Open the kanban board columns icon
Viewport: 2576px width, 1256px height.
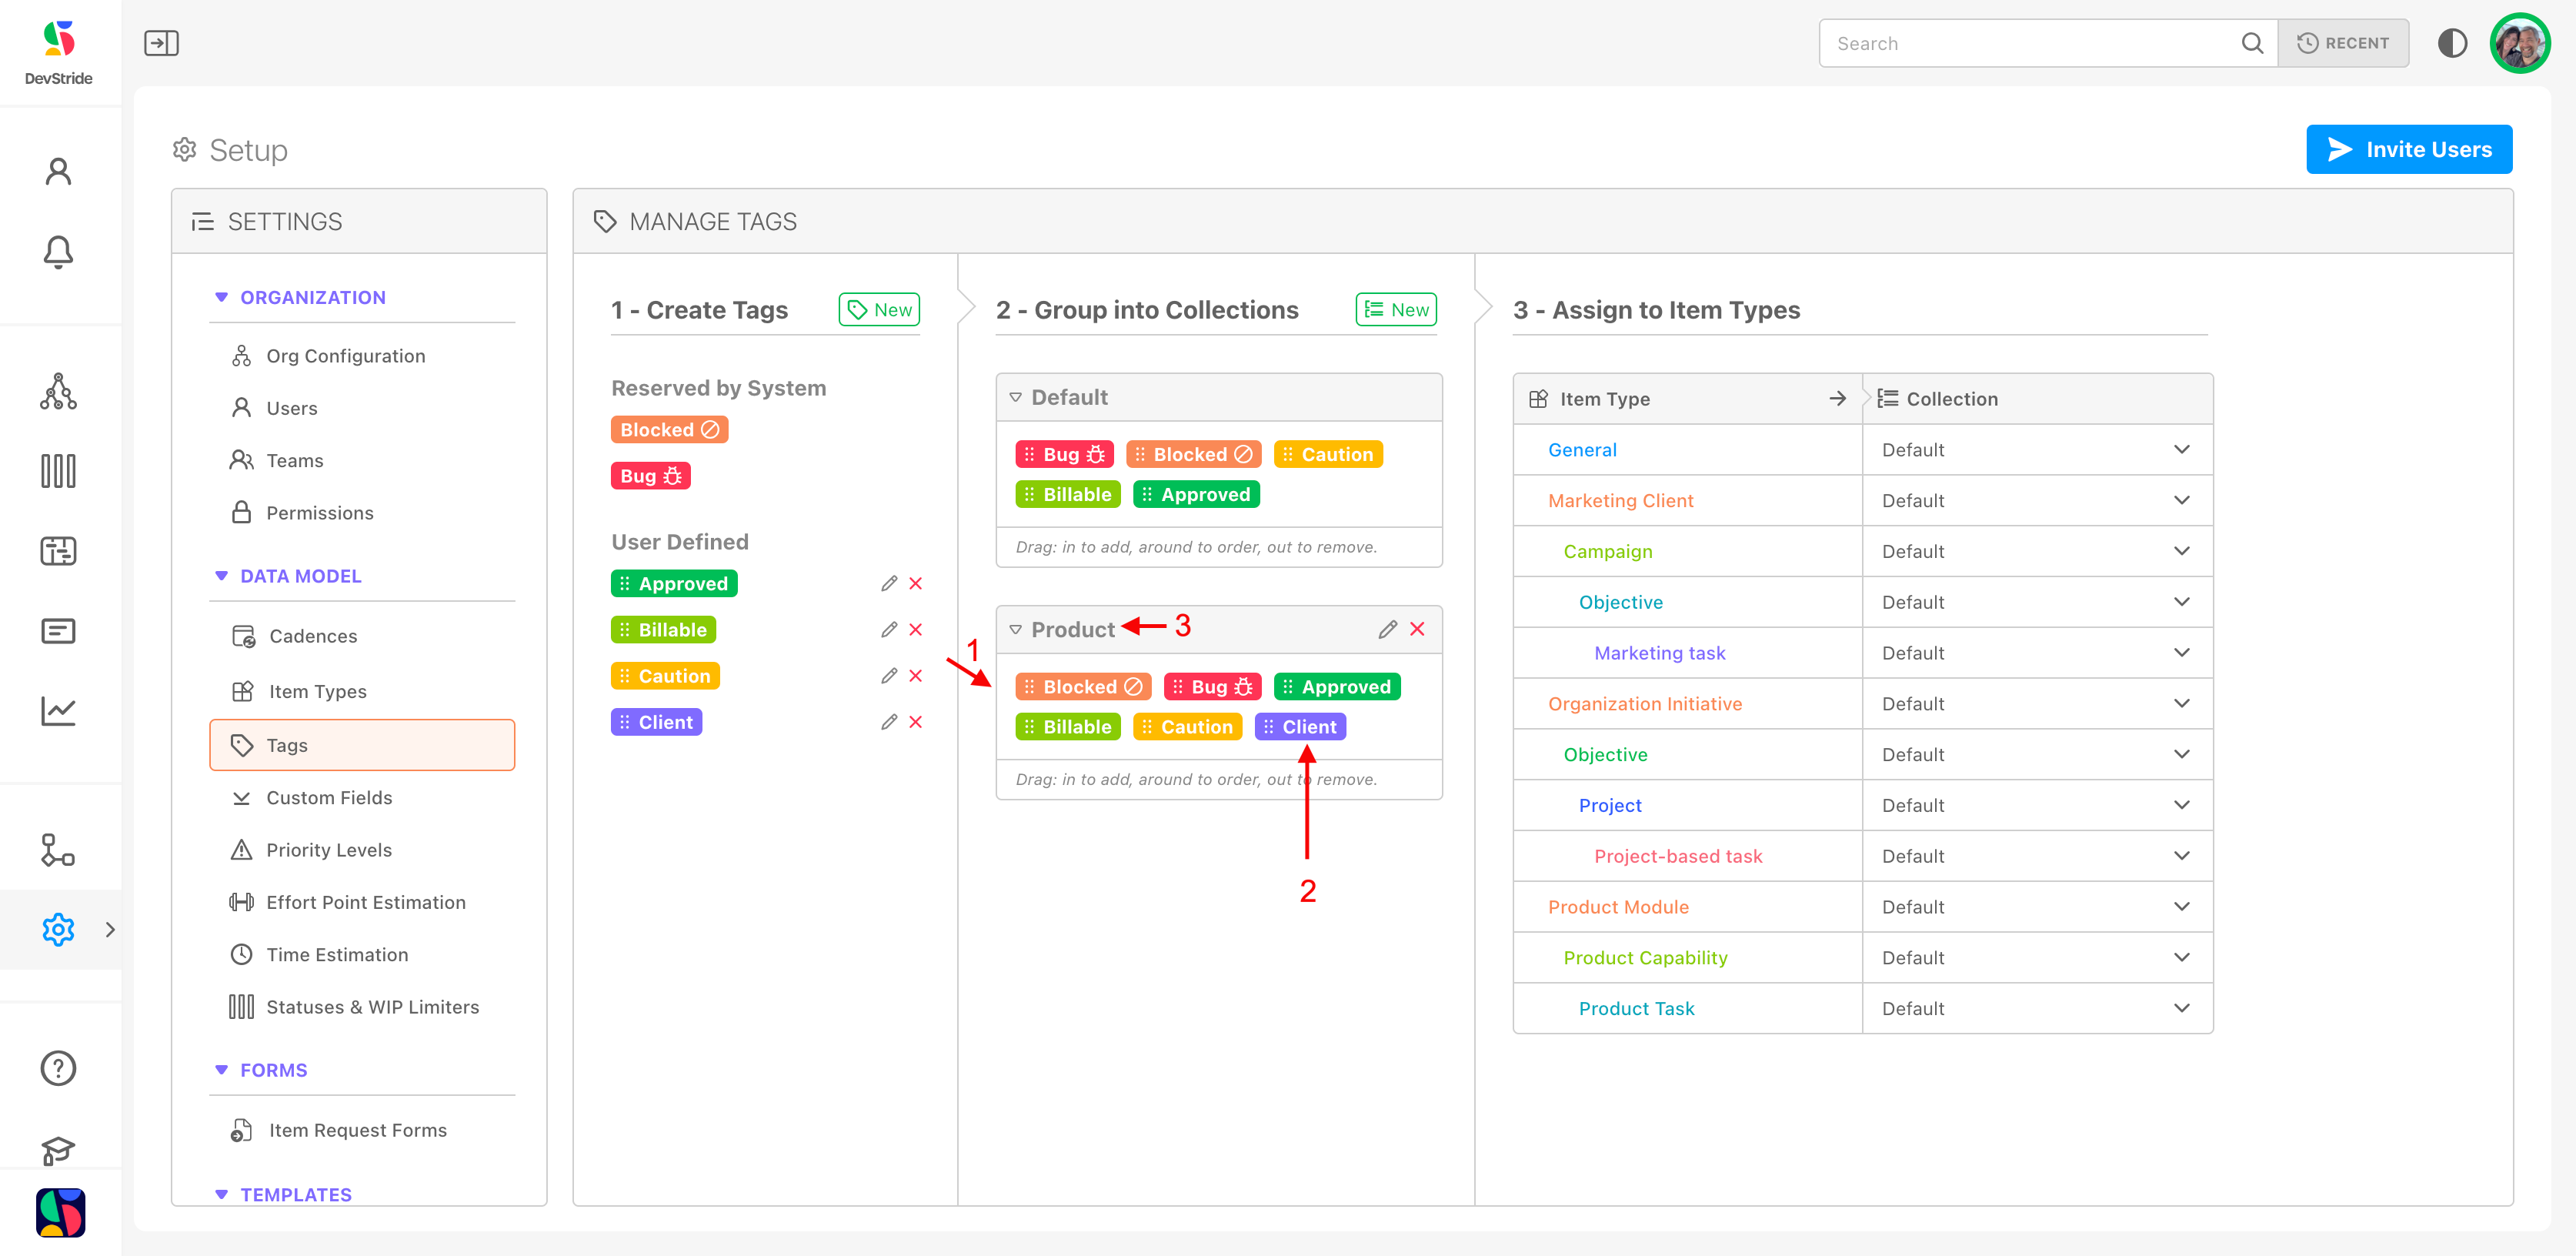58,471
